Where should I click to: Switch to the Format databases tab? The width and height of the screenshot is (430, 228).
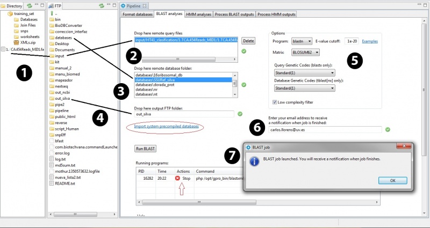pos(138,14)
